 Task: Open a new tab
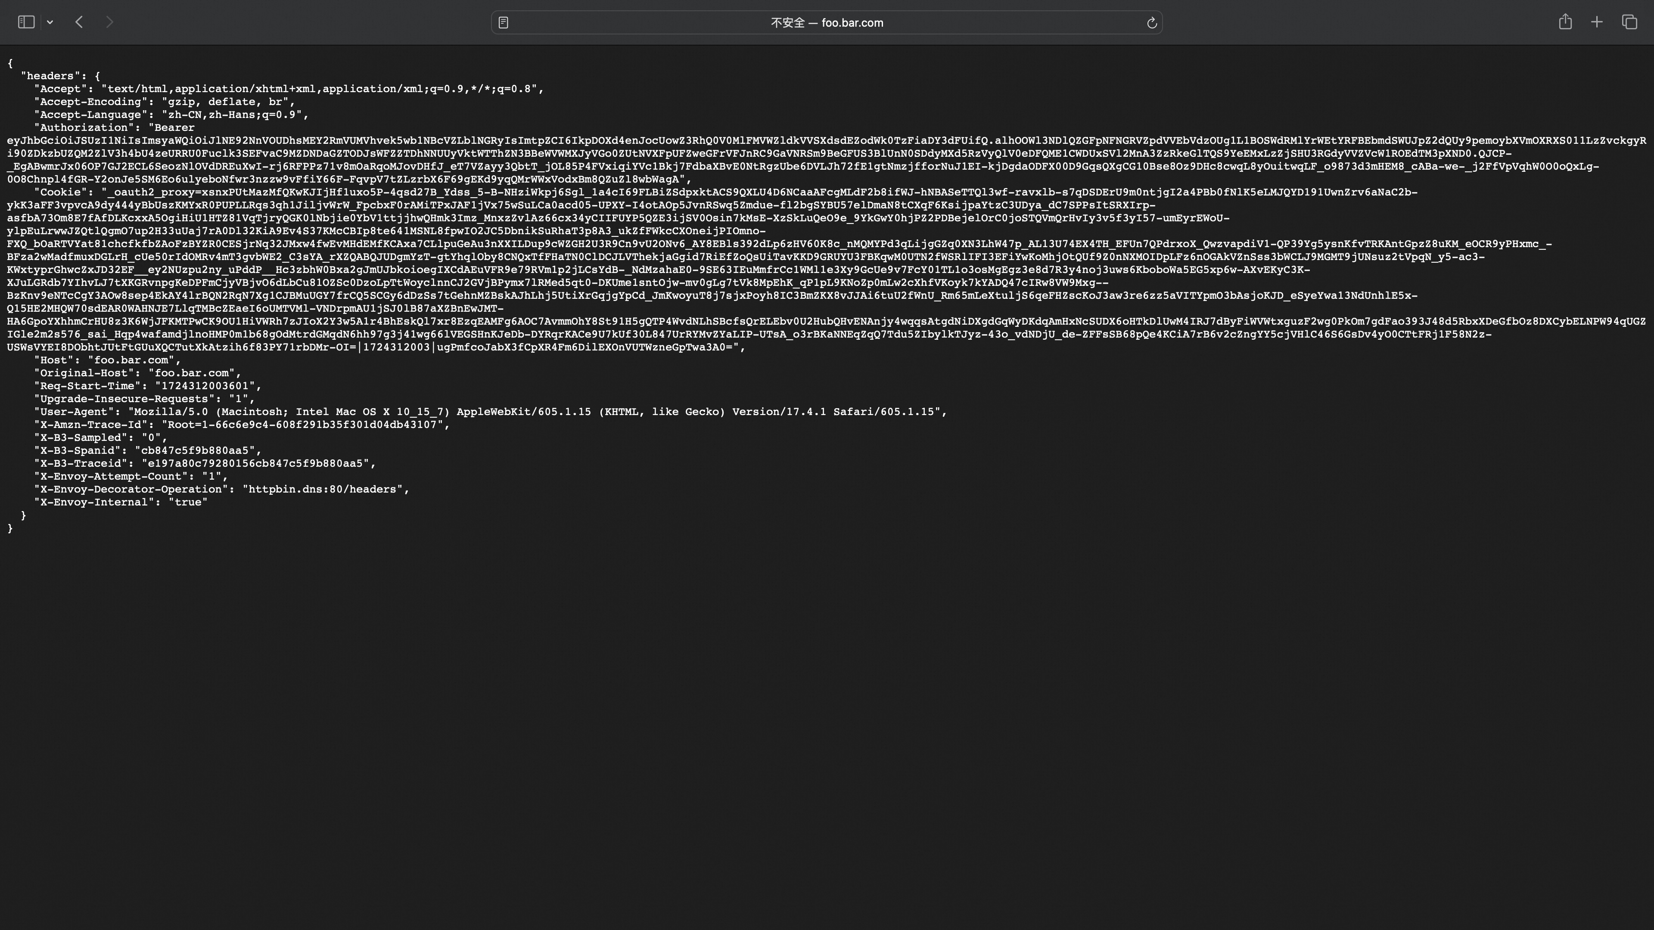pyautogui.click(x=1597, y=22)
